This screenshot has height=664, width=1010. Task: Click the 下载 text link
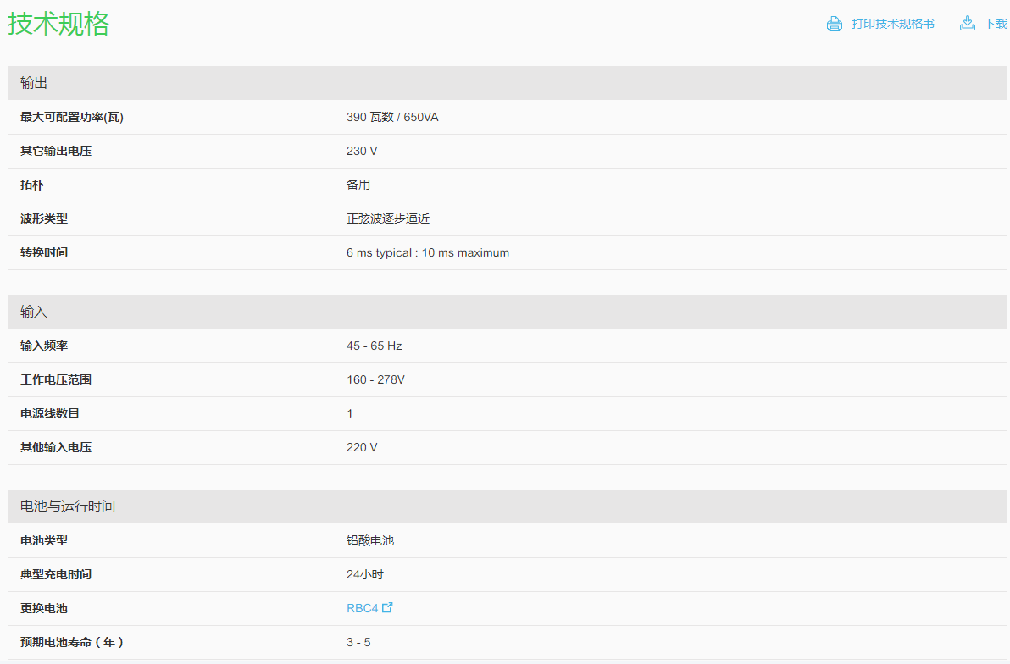[995, 24]
